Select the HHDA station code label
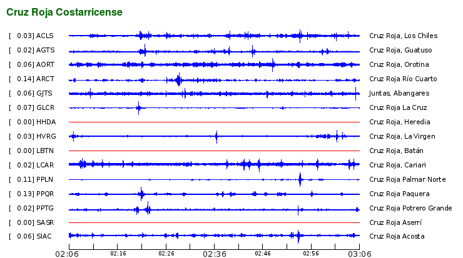The width and height of the screenshot is (463, 258). [x=46, y=122]
